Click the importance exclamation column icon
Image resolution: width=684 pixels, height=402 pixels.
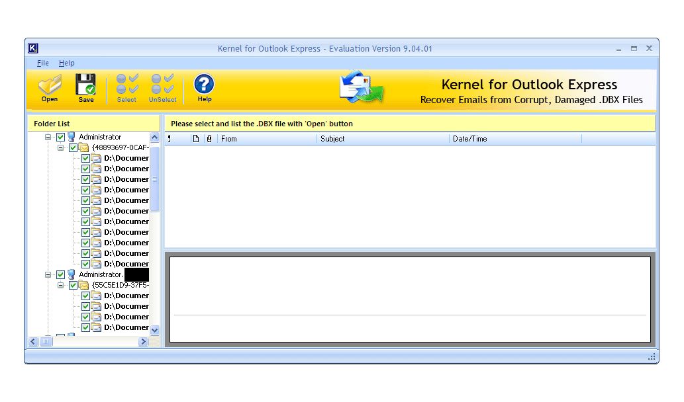[170, 139]
